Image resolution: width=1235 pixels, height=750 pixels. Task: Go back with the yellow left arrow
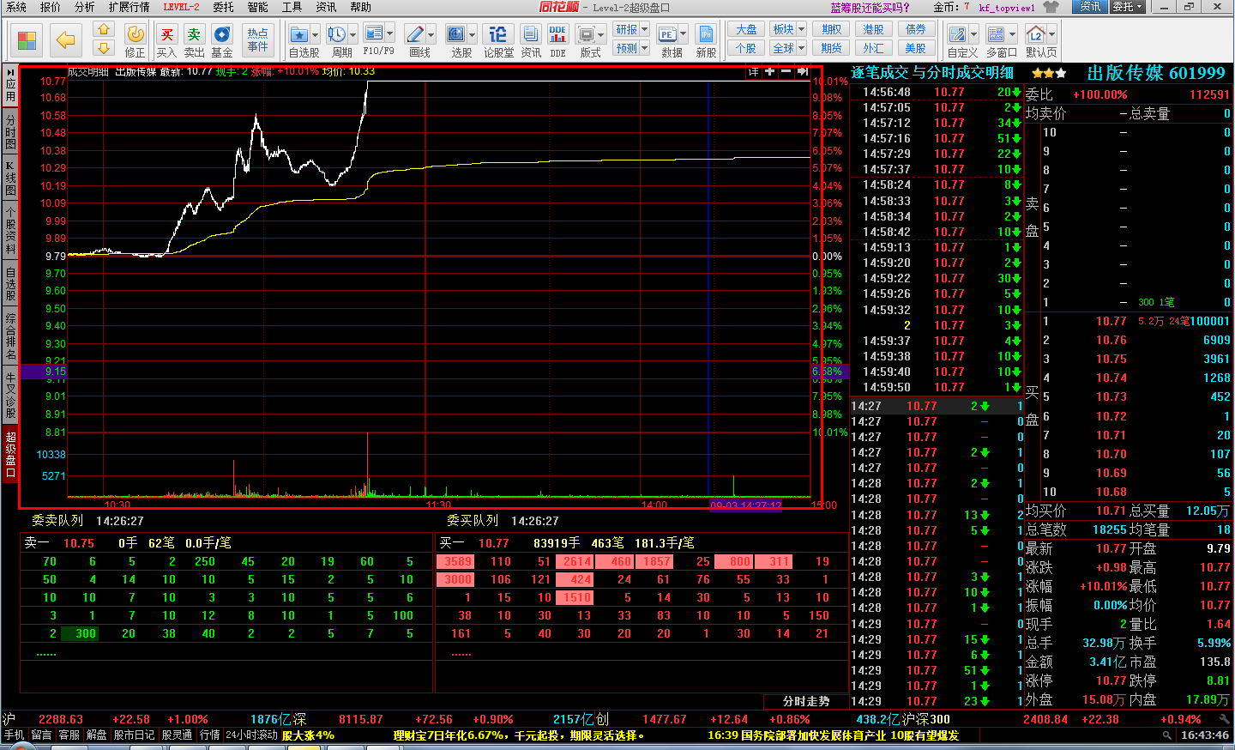click(x=65, y=39)
